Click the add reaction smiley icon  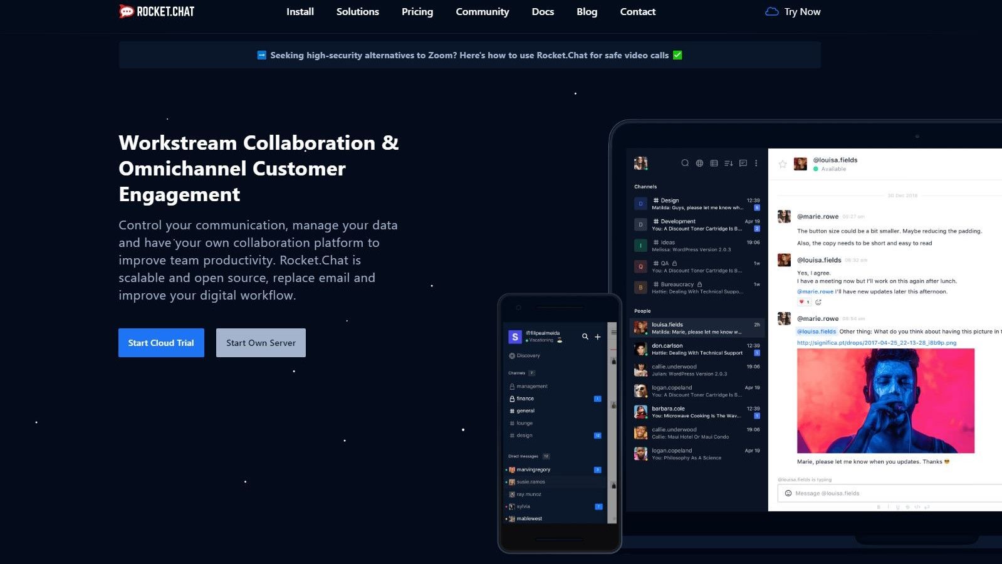[x=818, y=302]
